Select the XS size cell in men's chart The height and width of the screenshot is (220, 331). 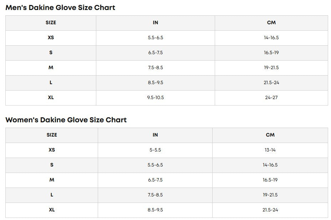coord(51,37)
